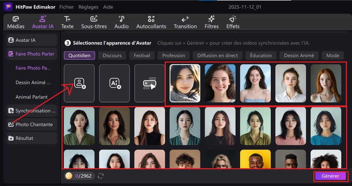Select Faire Photo Parler sidebar section
This screenshot has width=352, height=186.
coord(32,54)
